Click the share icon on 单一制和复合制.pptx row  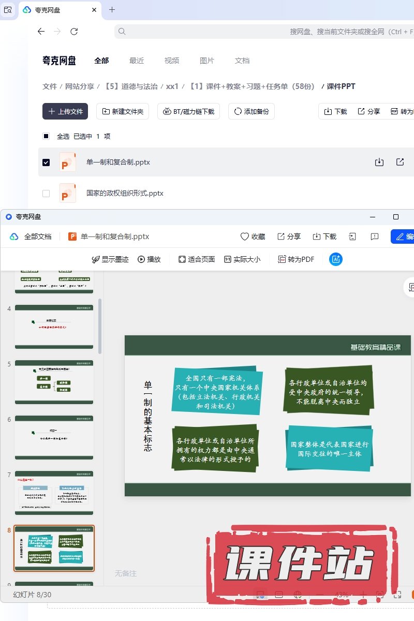click(400, 162)
